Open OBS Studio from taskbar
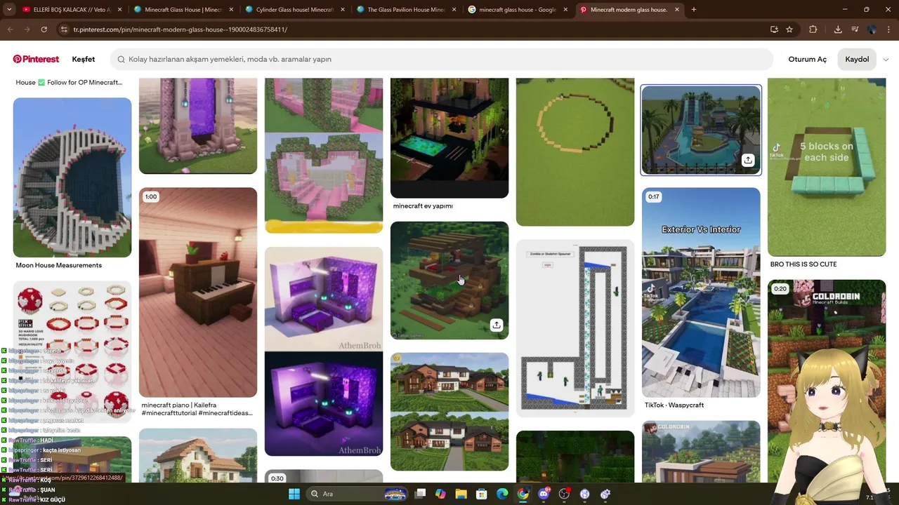This screenshot has width=899, height=505. tap(564, 494)
